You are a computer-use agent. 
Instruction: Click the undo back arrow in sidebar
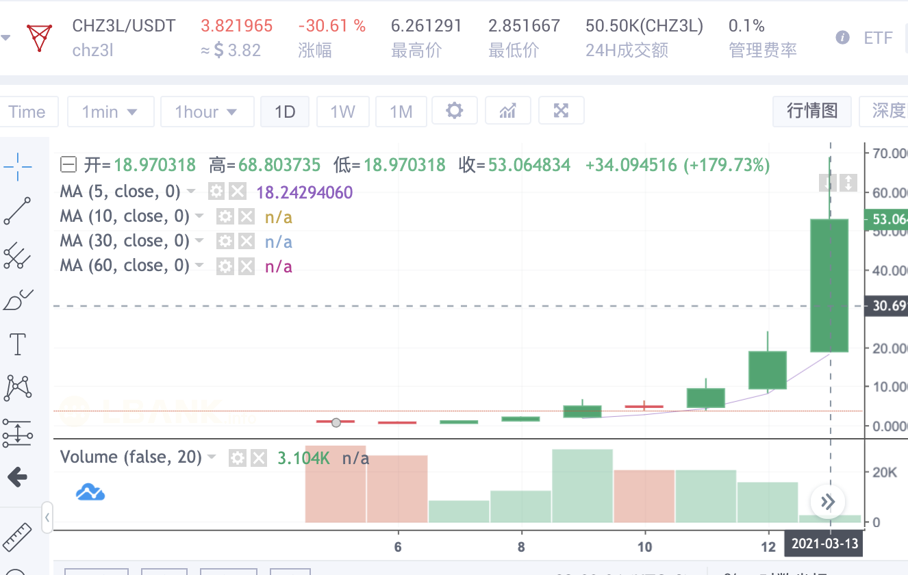[17, 477]
